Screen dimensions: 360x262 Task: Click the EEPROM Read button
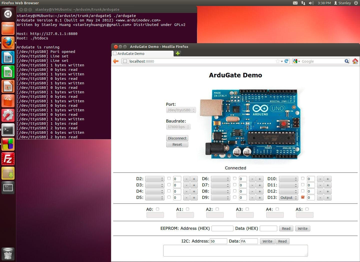[x=286, y=228]
